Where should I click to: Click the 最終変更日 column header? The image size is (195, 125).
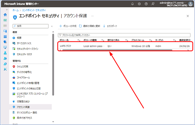pyautogui.click(x=185, y=40)
